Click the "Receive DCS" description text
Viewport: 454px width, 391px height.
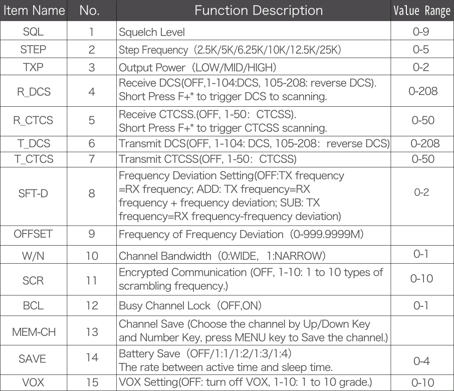(248, 90)
